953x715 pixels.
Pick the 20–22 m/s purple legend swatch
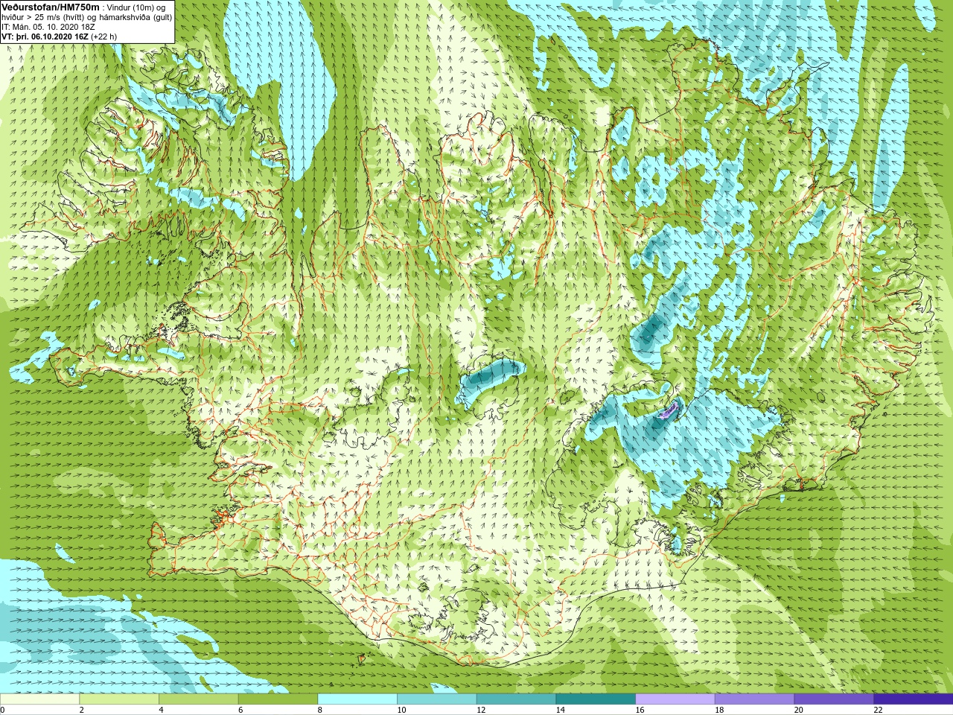coord(834,699)
